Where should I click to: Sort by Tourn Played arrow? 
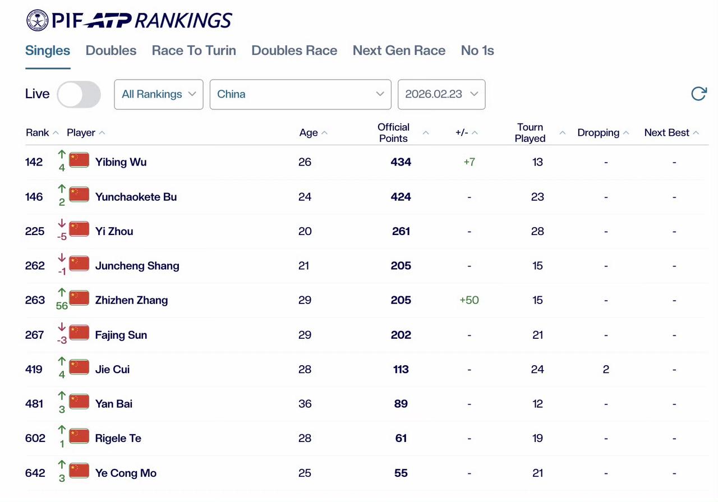tap(563, 133)
